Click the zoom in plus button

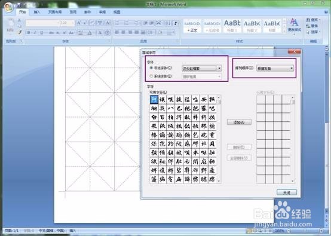point(321,231)
